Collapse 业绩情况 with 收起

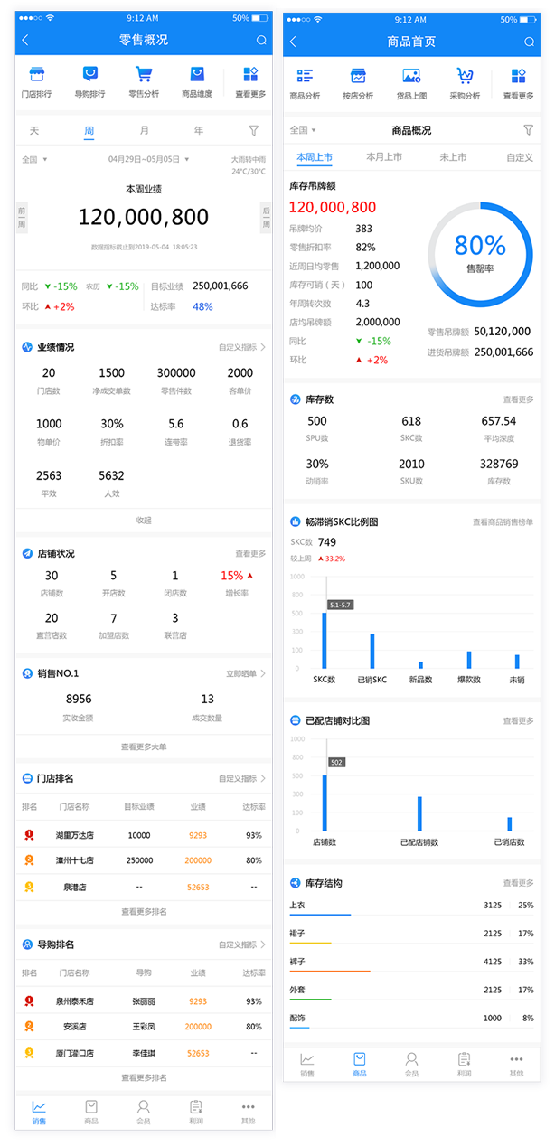click(144, 521)
